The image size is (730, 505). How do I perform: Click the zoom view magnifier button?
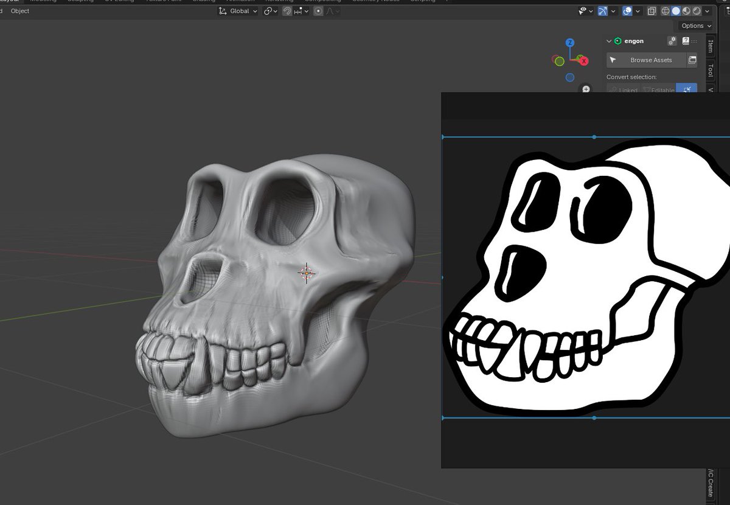[x=586, y=89]
